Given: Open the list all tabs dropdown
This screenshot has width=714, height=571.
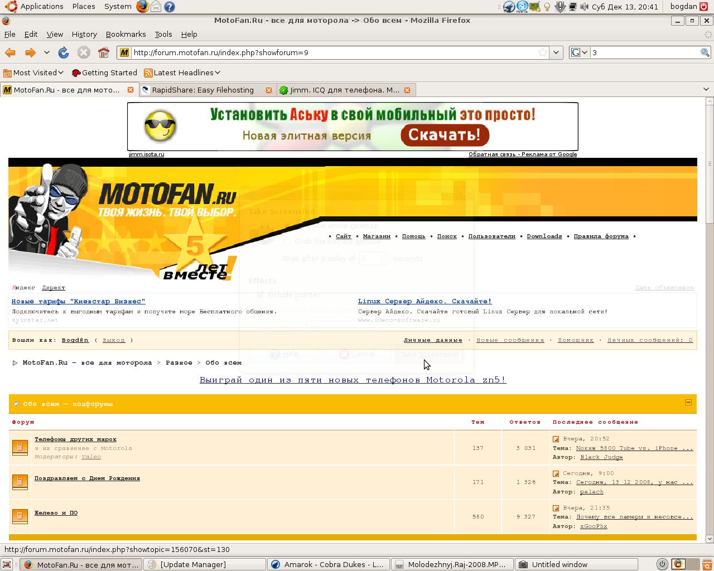Looking at the screenshot, I should point(706,89).
